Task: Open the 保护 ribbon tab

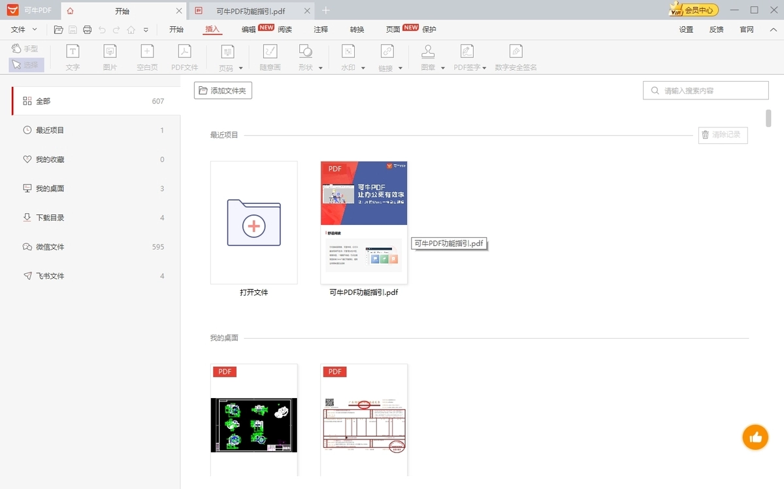Action: click(x=429, y=29)
